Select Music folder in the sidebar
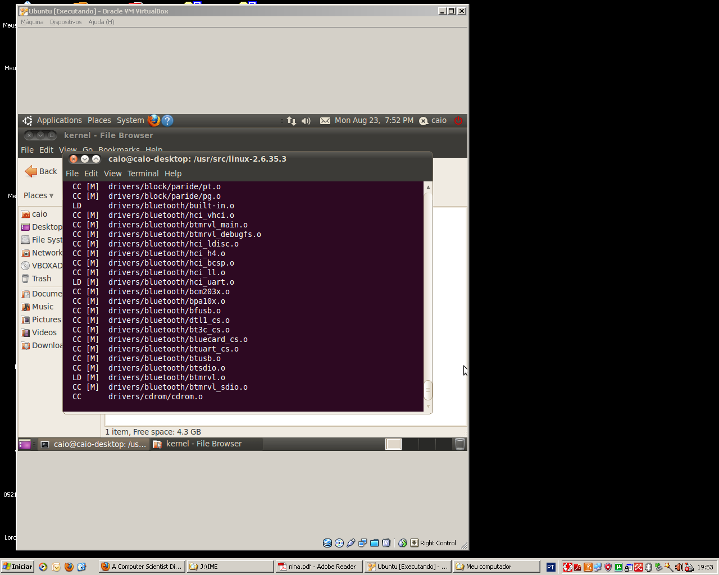Screen dimensions: 719x575 [42, 307]
